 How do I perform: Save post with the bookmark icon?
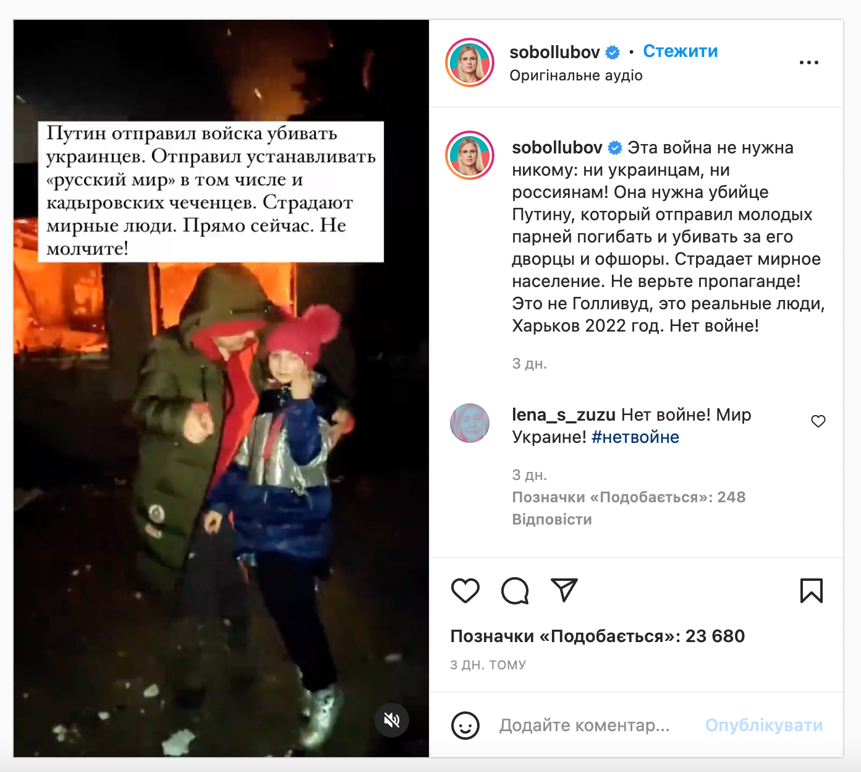812,591
